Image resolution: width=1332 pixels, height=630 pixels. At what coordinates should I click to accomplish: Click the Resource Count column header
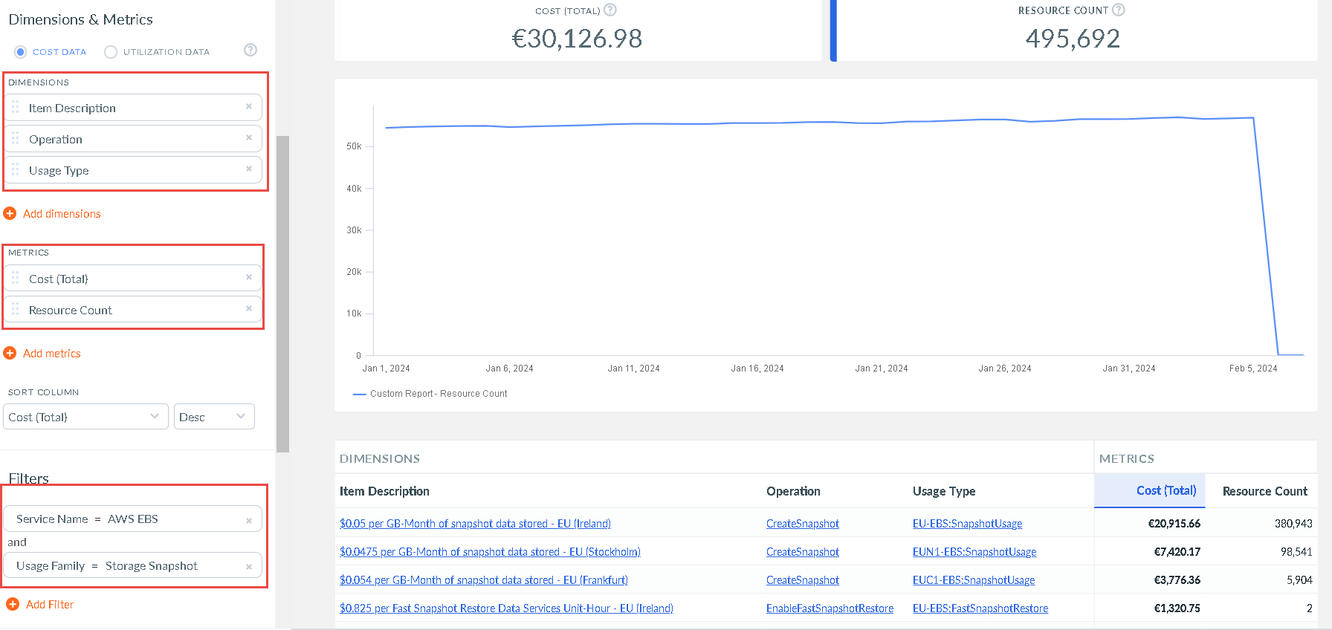(x=1264, y=491)
